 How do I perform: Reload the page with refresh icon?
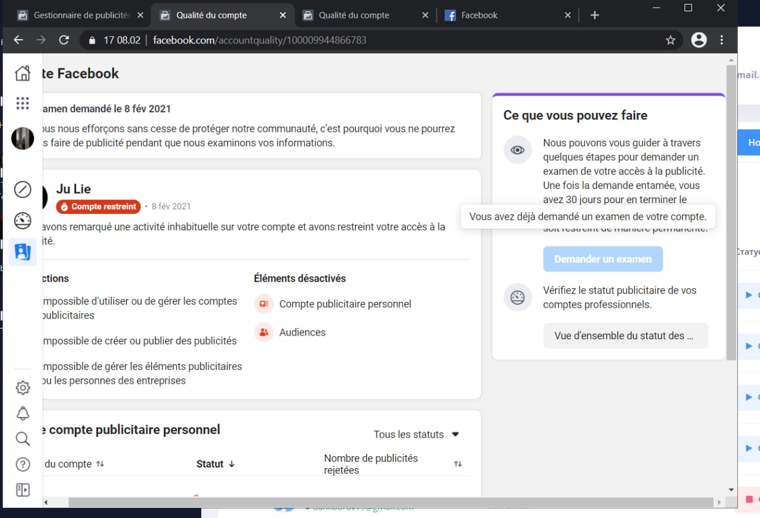pyautogui.click(x=64, y=40)
